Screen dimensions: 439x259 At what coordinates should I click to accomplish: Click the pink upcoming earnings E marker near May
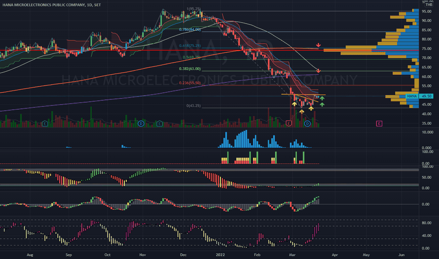379,123
